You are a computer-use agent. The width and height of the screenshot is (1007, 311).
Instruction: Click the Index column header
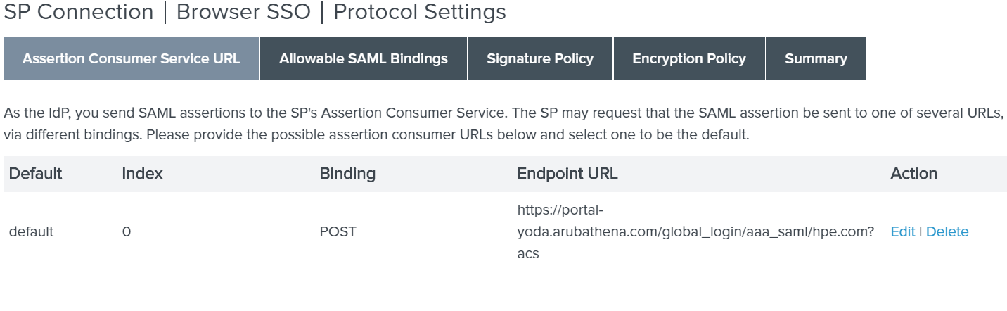(x=142, y=174)
